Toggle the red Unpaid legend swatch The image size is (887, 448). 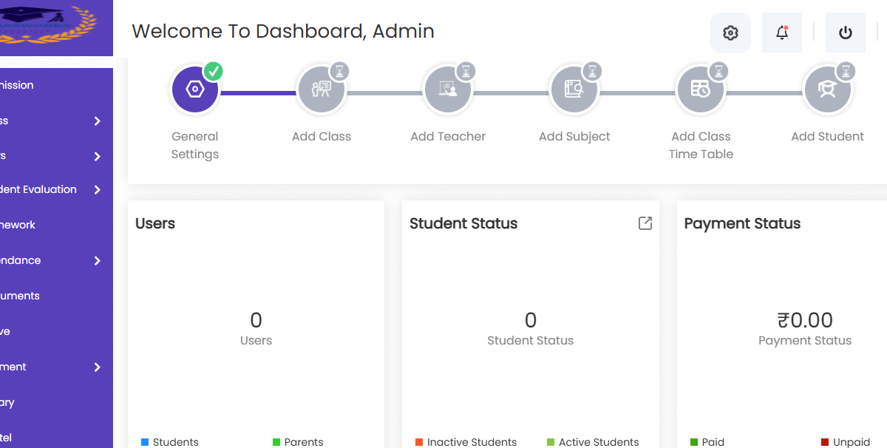click(825, 442)
